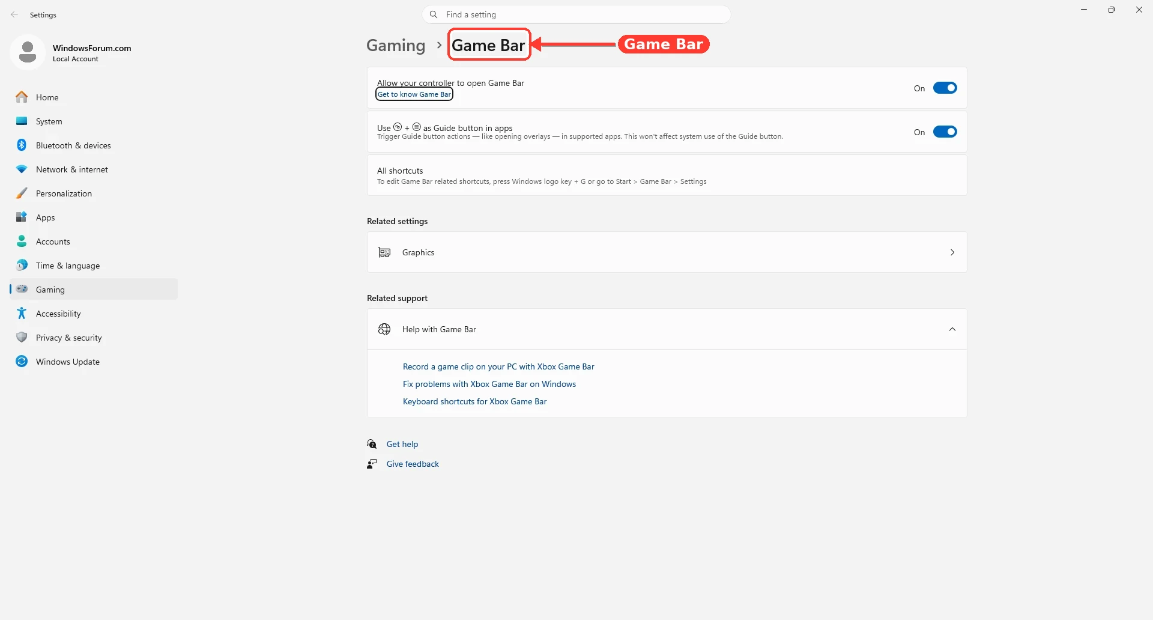Viewport: 1153px width, 620px height.
Task: Open the Accessibility settings page
Action: (94, 314)
